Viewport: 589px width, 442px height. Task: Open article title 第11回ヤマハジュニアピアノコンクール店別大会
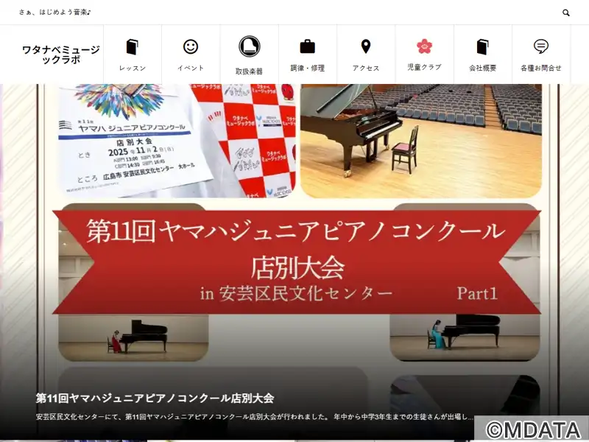pos(155,398)
